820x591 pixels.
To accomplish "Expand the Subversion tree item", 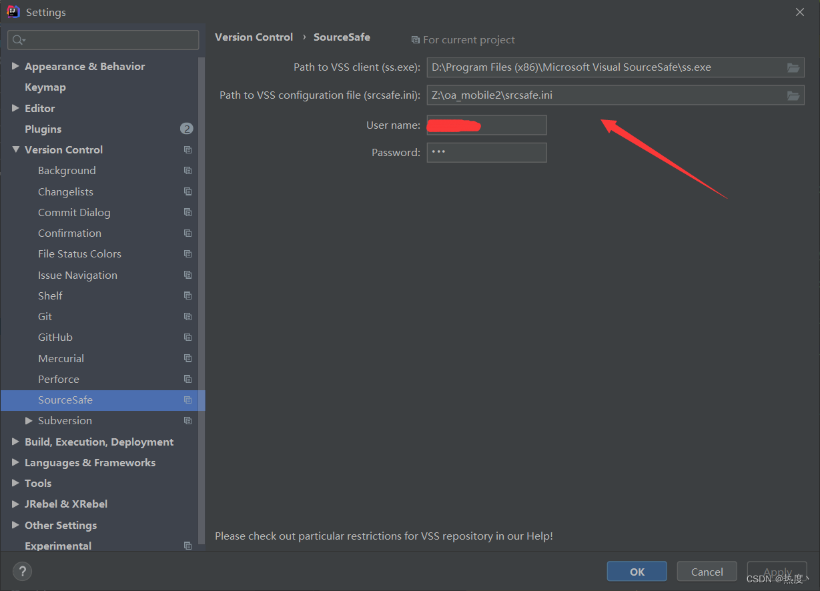I will point(28,420).
